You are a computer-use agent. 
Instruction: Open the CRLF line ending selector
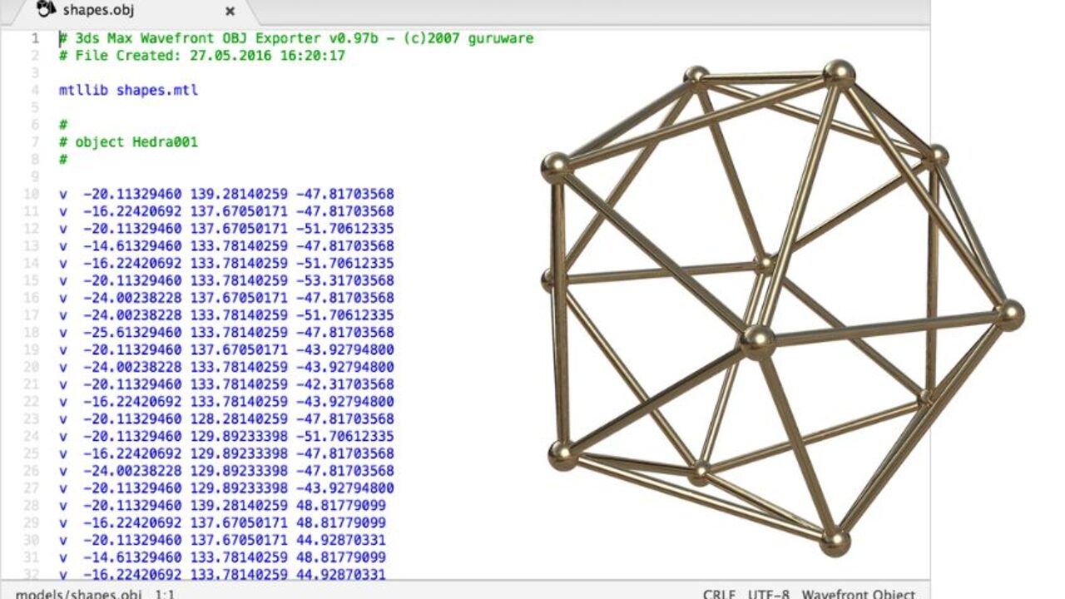pyautogui.click(x=719, y=594)
